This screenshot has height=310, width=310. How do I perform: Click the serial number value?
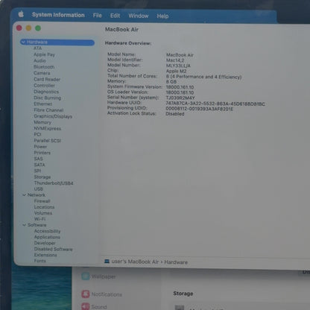[x=180, y=98]
